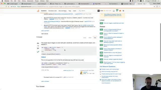Open the Chrome History menu
The image size is (161, 90).
coord(24,1)
